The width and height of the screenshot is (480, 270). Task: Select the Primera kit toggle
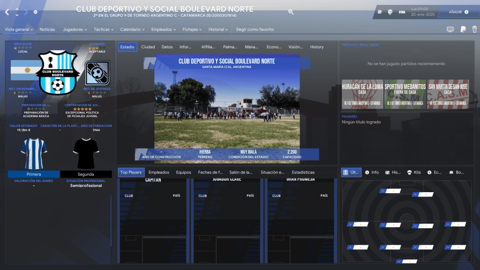[34, 174]
